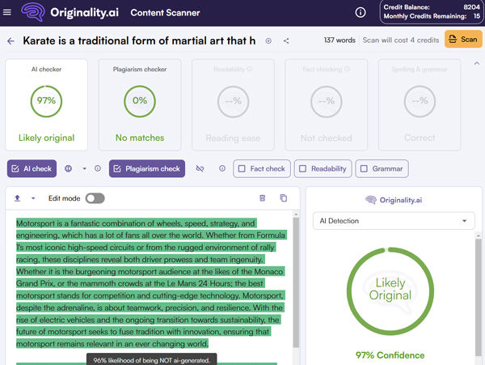
Task: Click the trash delete icon
Action: click(262, 198)
